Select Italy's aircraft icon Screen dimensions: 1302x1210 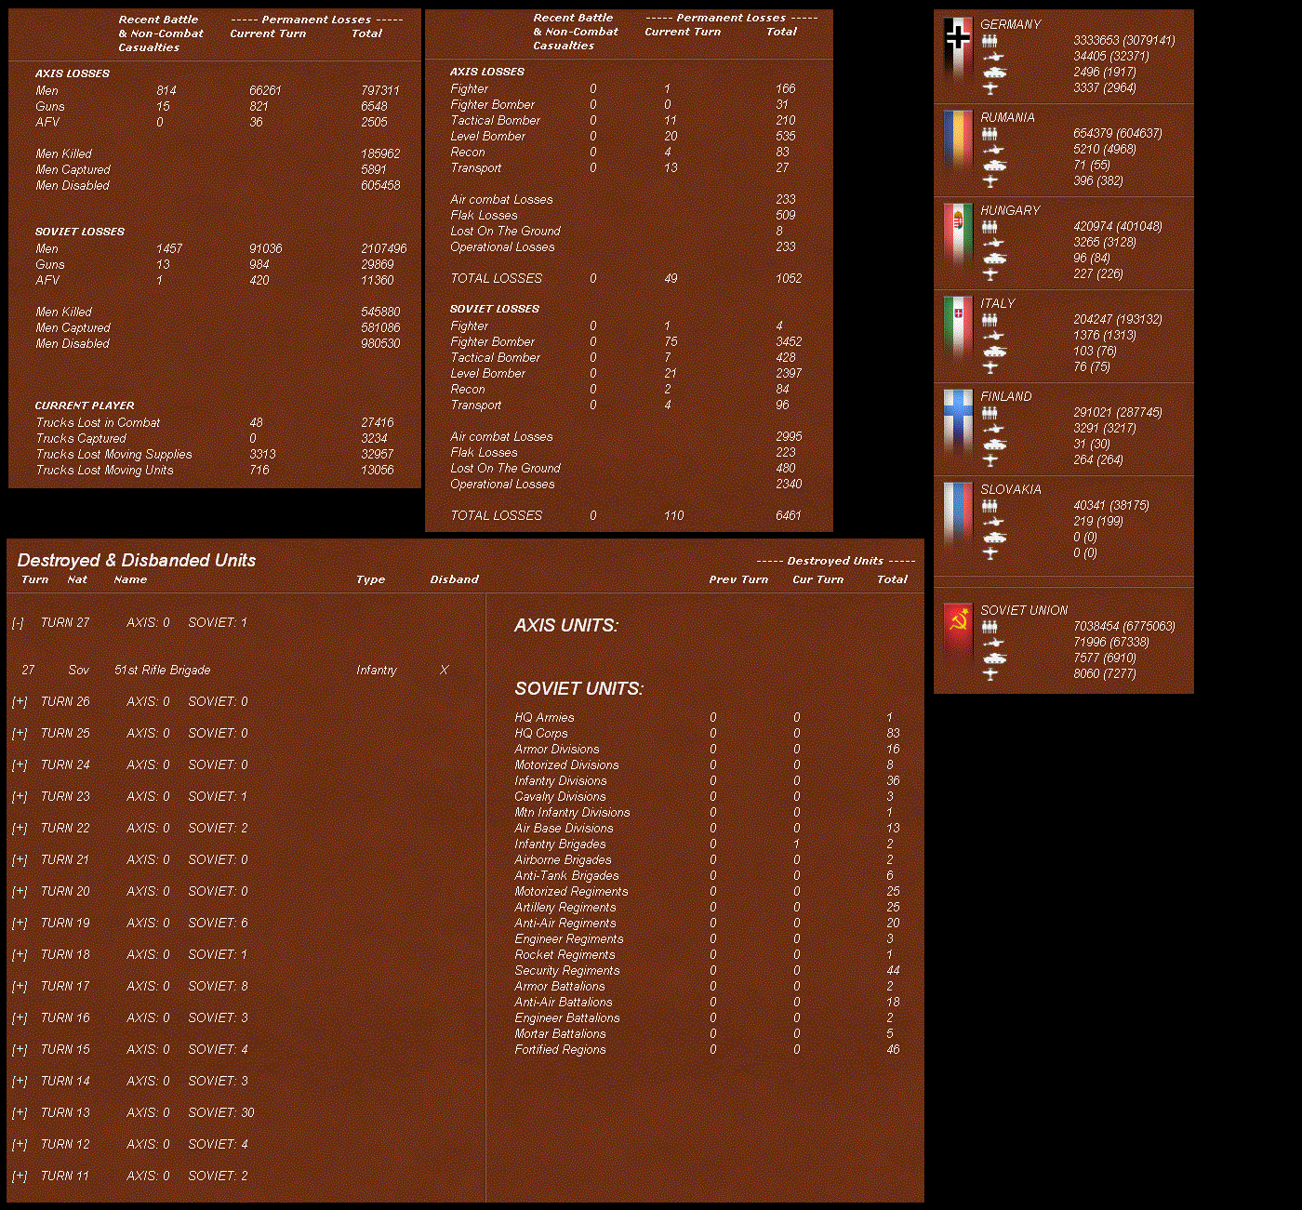[x=990, y=367]
